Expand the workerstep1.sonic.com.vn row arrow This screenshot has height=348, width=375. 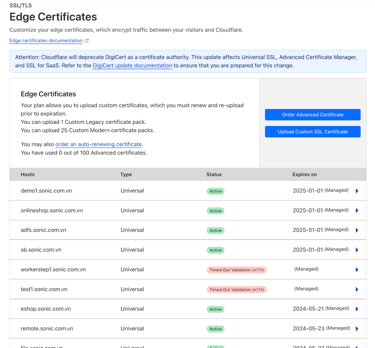[x=357, y=270]
